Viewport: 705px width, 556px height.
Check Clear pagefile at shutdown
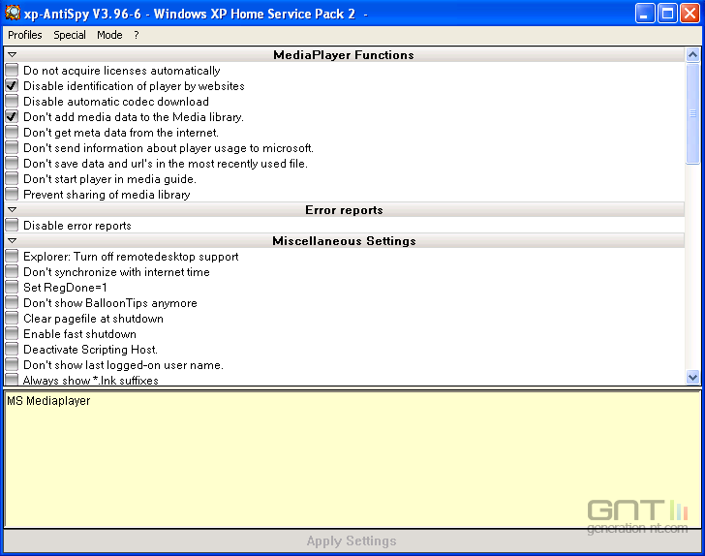click(x=12, y=318)
